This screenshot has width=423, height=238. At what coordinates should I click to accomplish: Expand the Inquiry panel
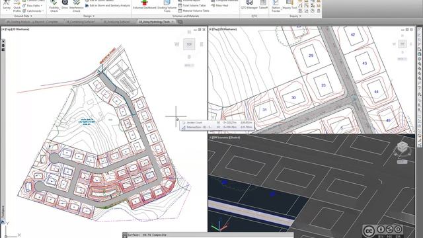pyautogui.click(x=295, y=16)
